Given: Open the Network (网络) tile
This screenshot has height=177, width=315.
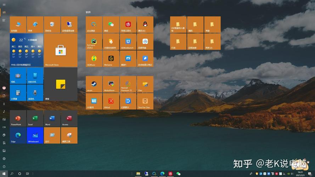Looking at the screenshot, I should click(35, 24).
